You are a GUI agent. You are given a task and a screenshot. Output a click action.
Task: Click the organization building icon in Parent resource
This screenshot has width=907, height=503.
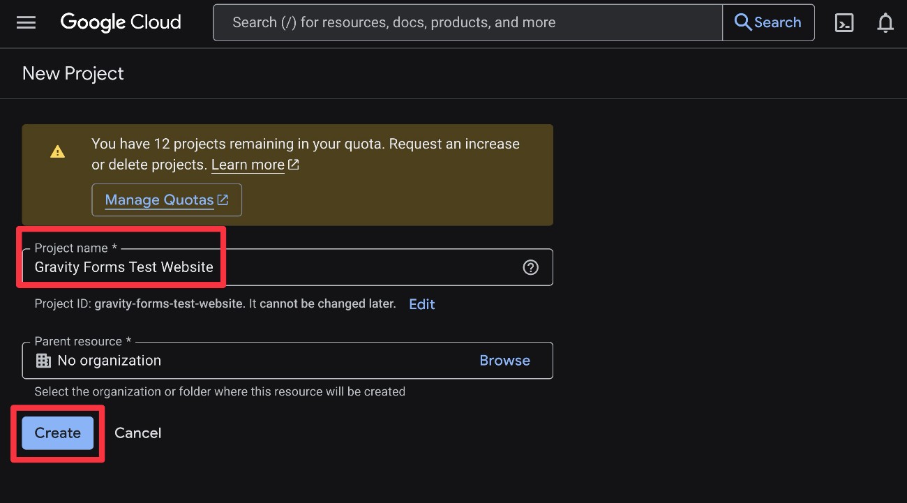43,360
